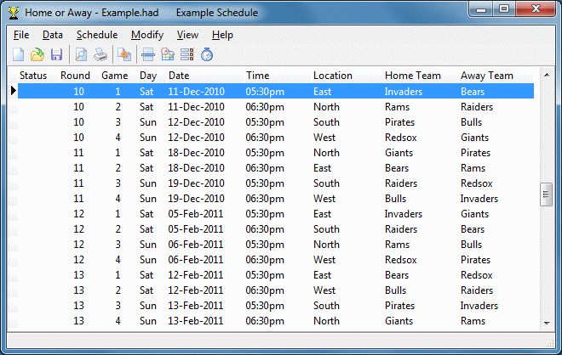The width and height of the screenshot is (562, 355).
Task: Click Raiders away team versus Rams at North
Action: 477,107
